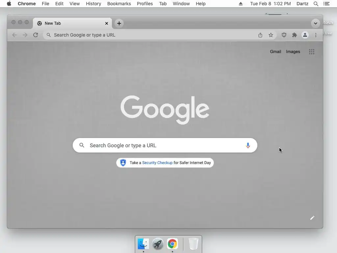Open the profile avatar menu

tap(305, 35)
